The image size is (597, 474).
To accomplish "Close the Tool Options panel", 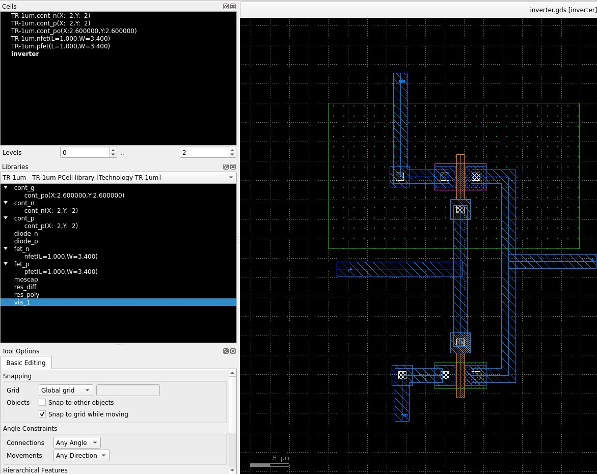I will click(233, 351).
